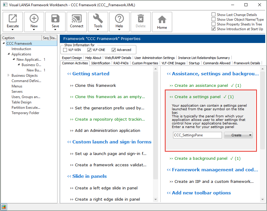Uncheck the Advanced checkbox

[x=114, y=50]
